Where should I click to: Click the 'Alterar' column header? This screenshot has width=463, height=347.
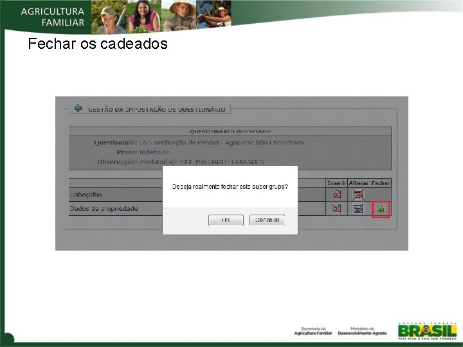coord(358,183)
